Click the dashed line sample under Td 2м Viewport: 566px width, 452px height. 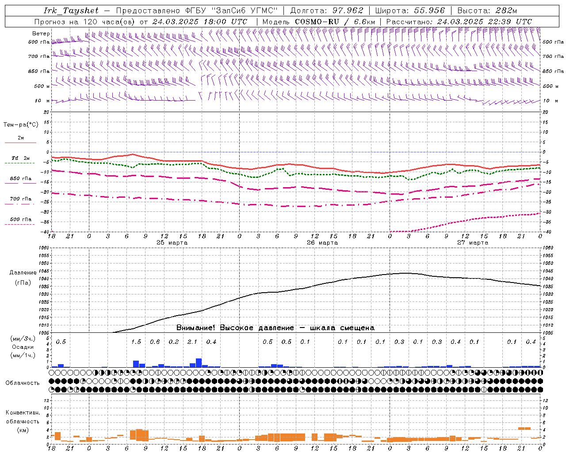click(20, 163)
